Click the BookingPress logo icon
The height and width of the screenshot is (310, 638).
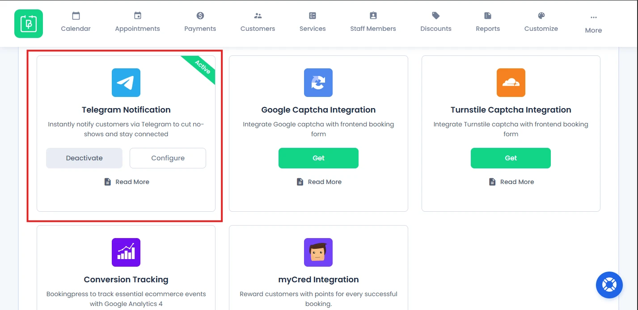pos(29,24)
